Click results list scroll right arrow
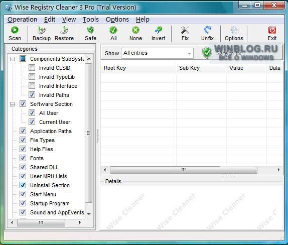288x245 pixels. coord(278,170)
